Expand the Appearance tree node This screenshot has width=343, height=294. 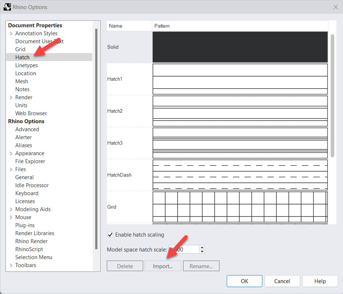pos(11,153)
